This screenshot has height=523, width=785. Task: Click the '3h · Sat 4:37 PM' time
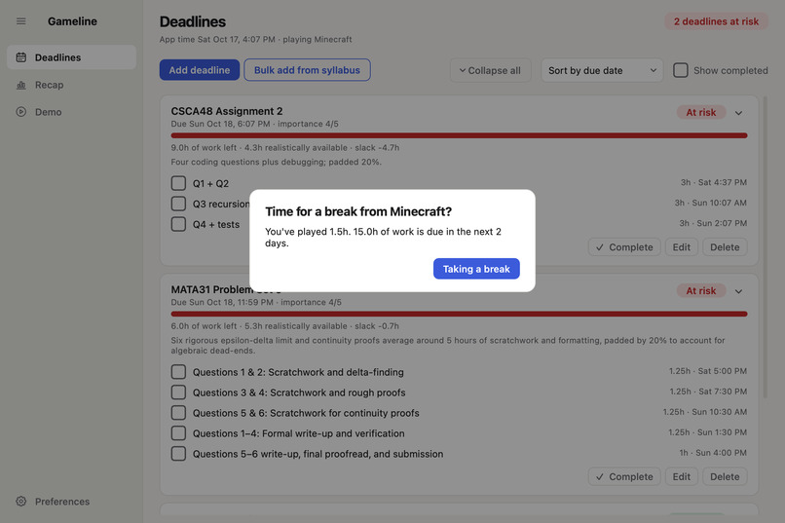click(x=713, y=182)
